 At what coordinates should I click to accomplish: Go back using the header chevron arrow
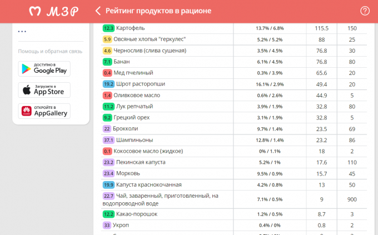(98, 11)
